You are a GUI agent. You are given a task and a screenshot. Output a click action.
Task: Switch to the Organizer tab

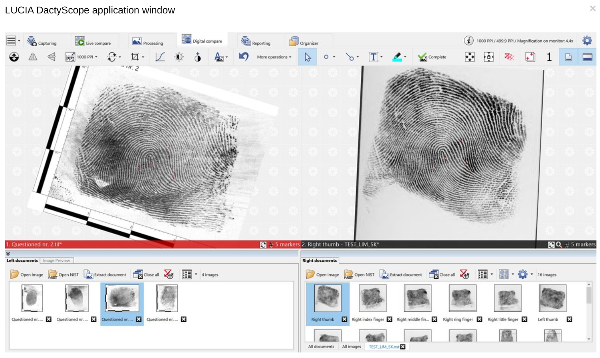(303, 41)
